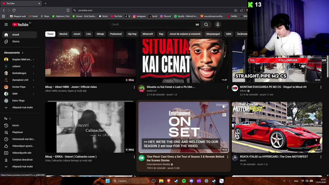Screen dimensions: 329x185
Task: Open Dorian Popa subscription channel
Action: coord(20,87)
